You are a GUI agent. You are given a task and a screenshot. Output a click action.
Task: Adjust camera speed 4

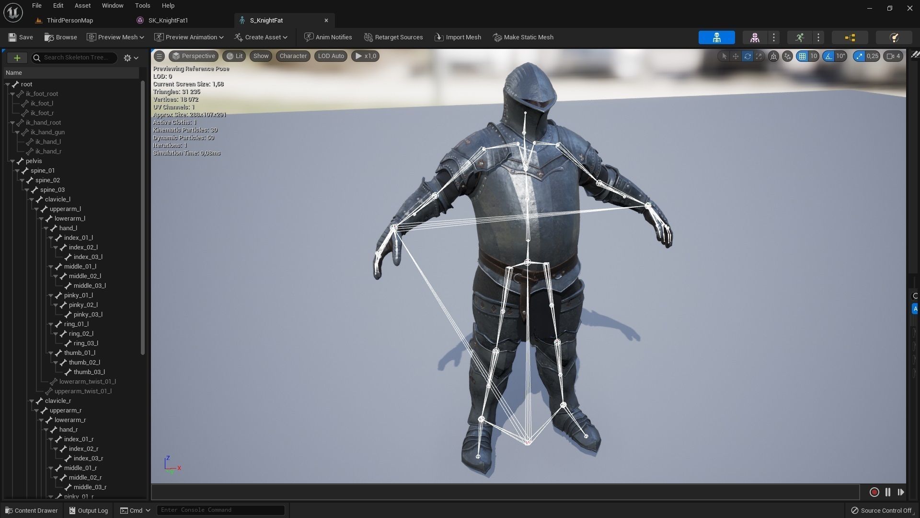[893, 56]
